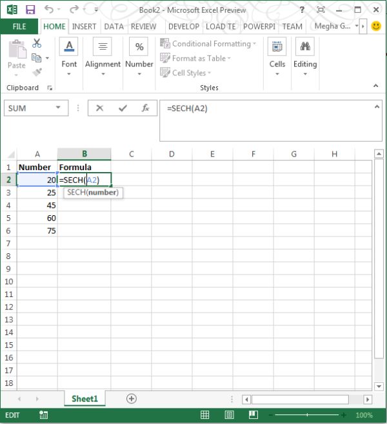Open the POWERPIVOT tab

[259, 26]
